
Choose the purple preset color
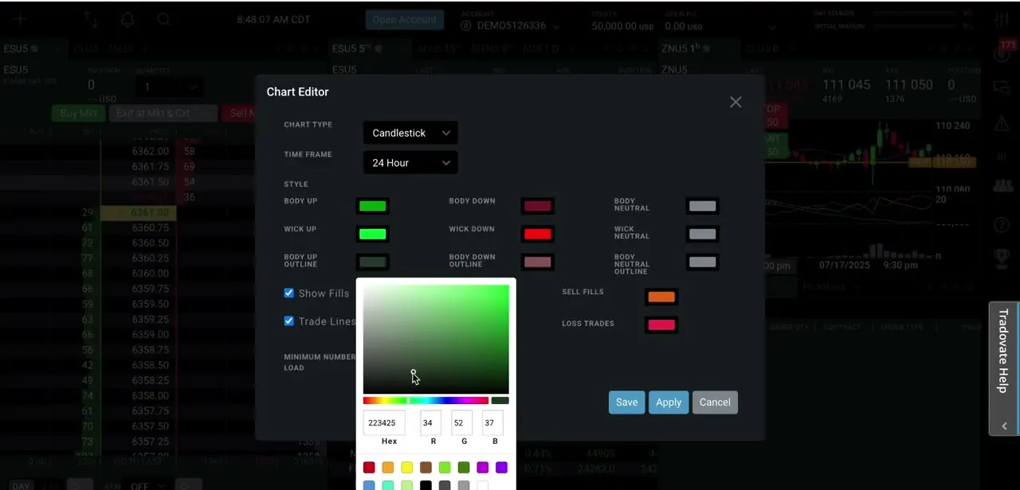click(501, 468)
